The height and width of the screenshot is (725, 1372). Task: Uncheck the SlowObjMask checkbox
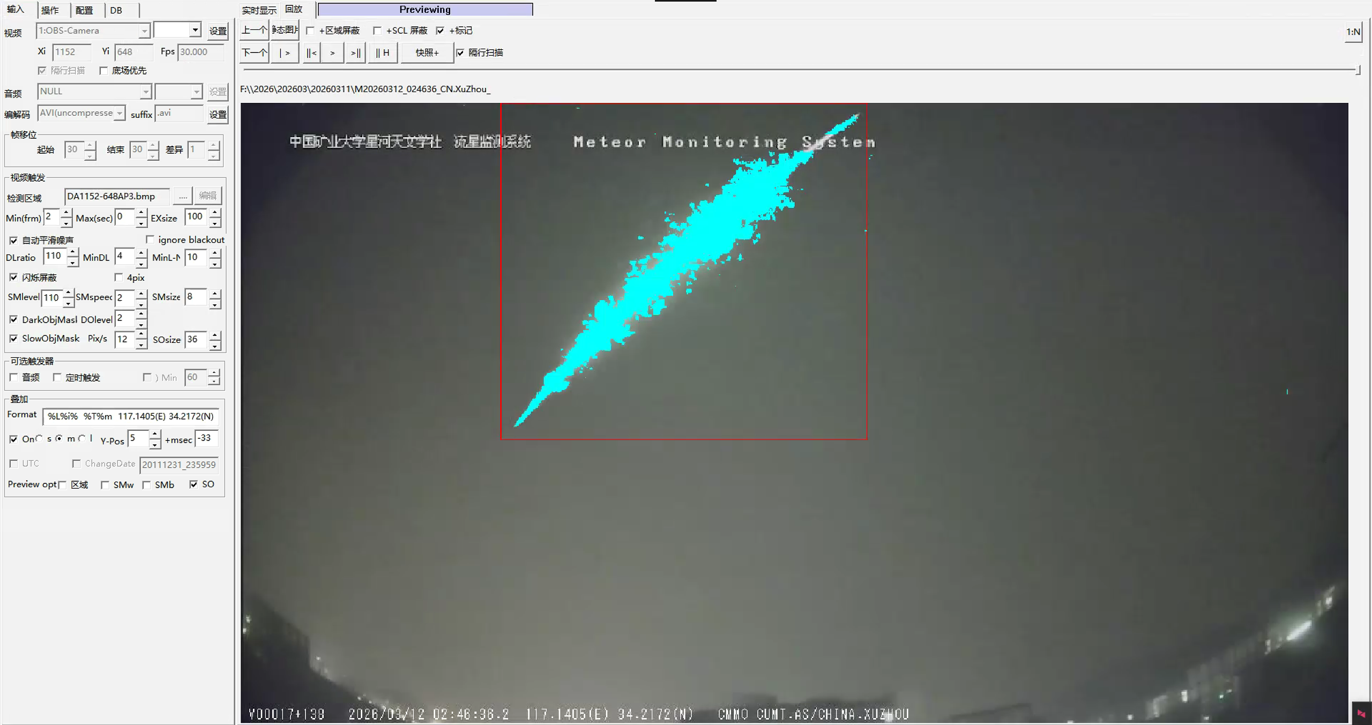click(x=14, y=339)
